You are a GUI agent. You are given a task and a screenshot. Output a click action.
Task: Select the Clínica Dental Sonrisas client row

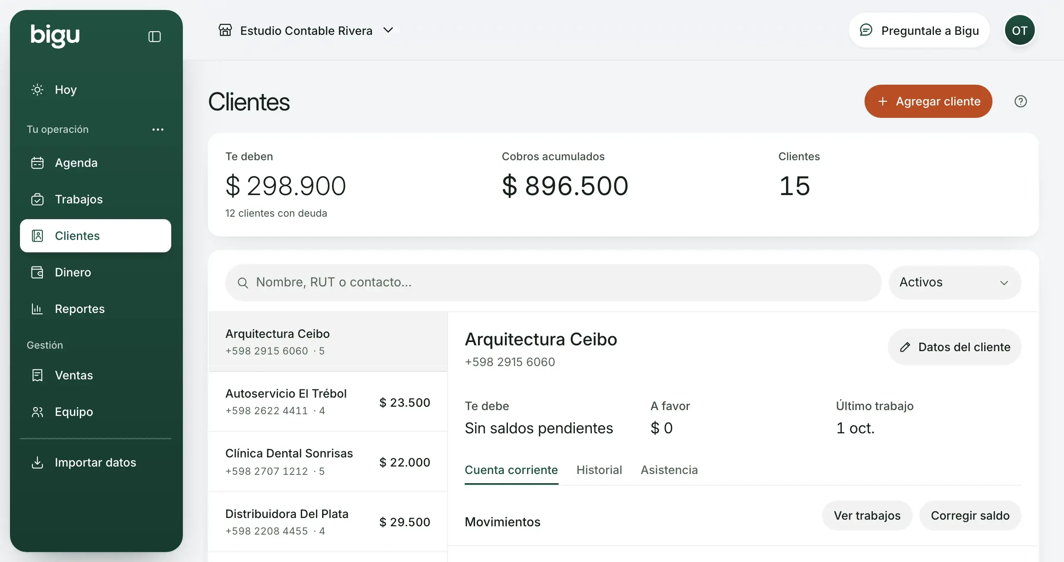(x=328, y=462)
